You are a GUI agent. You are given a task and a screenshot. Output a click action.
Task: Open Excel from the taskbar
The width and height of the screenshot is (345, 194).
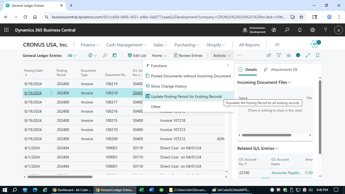tap(141, 190)
